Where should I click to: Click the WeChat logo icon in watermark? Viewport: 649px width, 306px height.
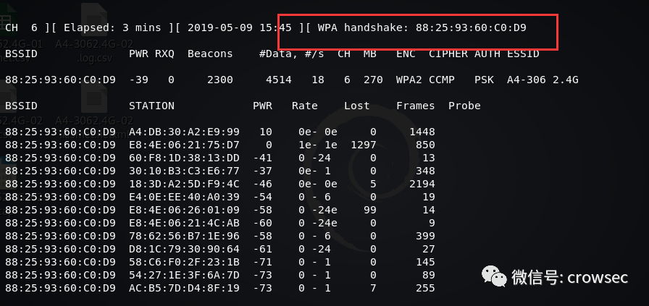click(494, 276)
